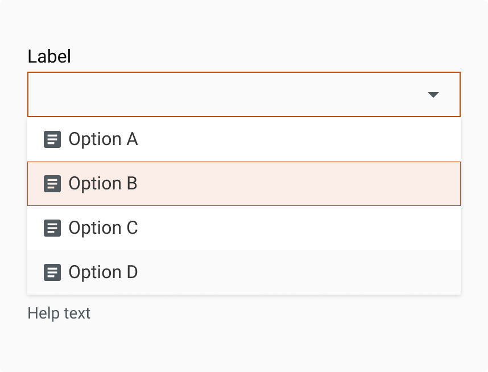Choose Option D at the list bottom
488x372 pixels.
click(x=243, y=272)
